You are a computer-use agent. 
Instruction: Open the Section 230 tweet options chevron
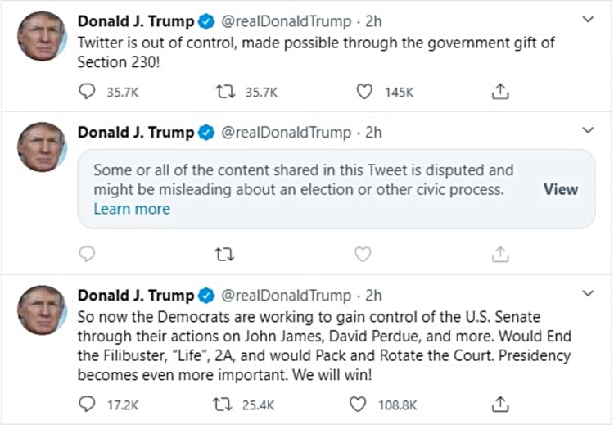tap(587, 19)
